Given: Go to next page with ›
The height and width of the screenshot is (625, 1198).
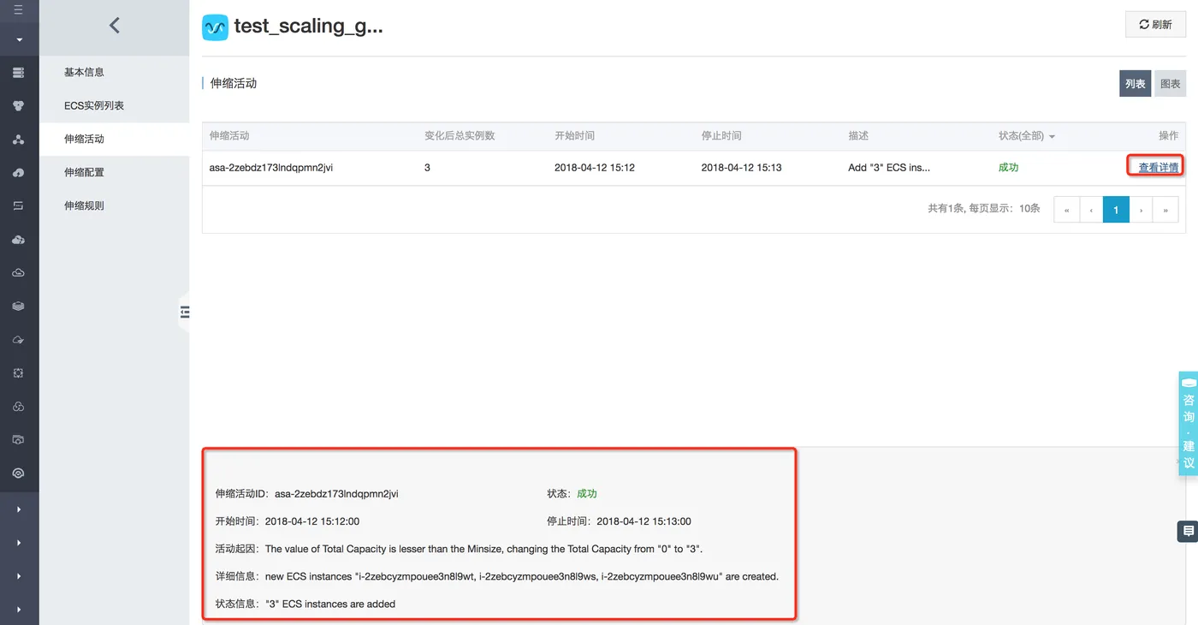Looking at the screenshot, I should click(1141, 210).
